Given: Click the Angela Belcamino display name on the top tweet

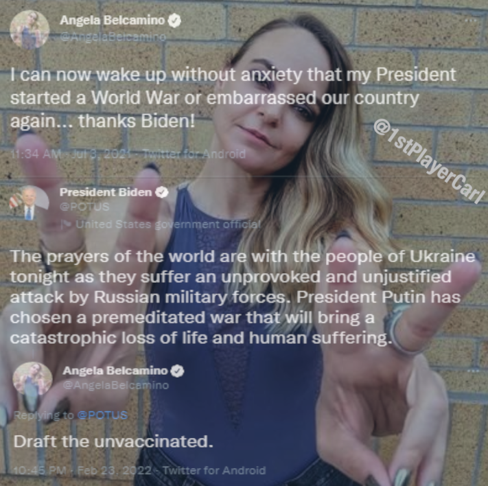Looking at the screenshot, I should pos(113,20).
